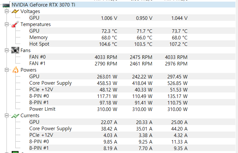The height and width of the screenshot is (153, 238).
Task: Select the Powers category label
Action: [29, 70]
